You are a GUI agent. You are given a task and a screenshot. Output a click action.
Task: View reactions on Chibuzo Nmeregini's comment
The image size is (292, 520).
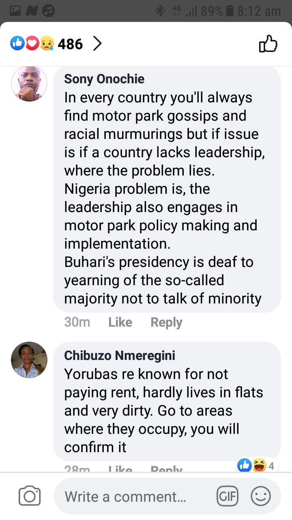(x=258, y=466)
